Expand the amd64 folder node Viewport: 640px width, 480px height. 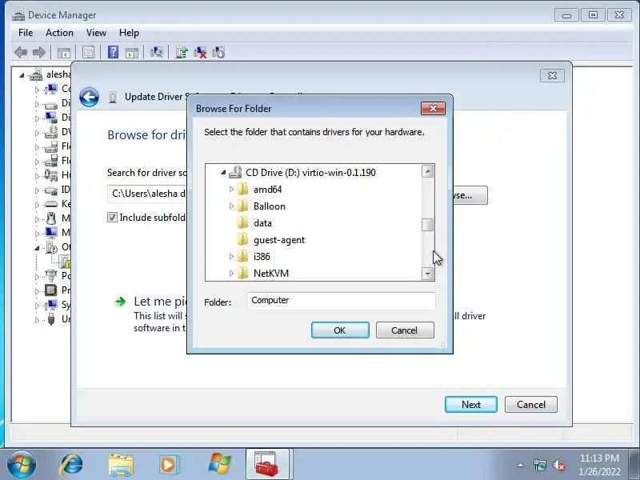[x=231, y=190]
